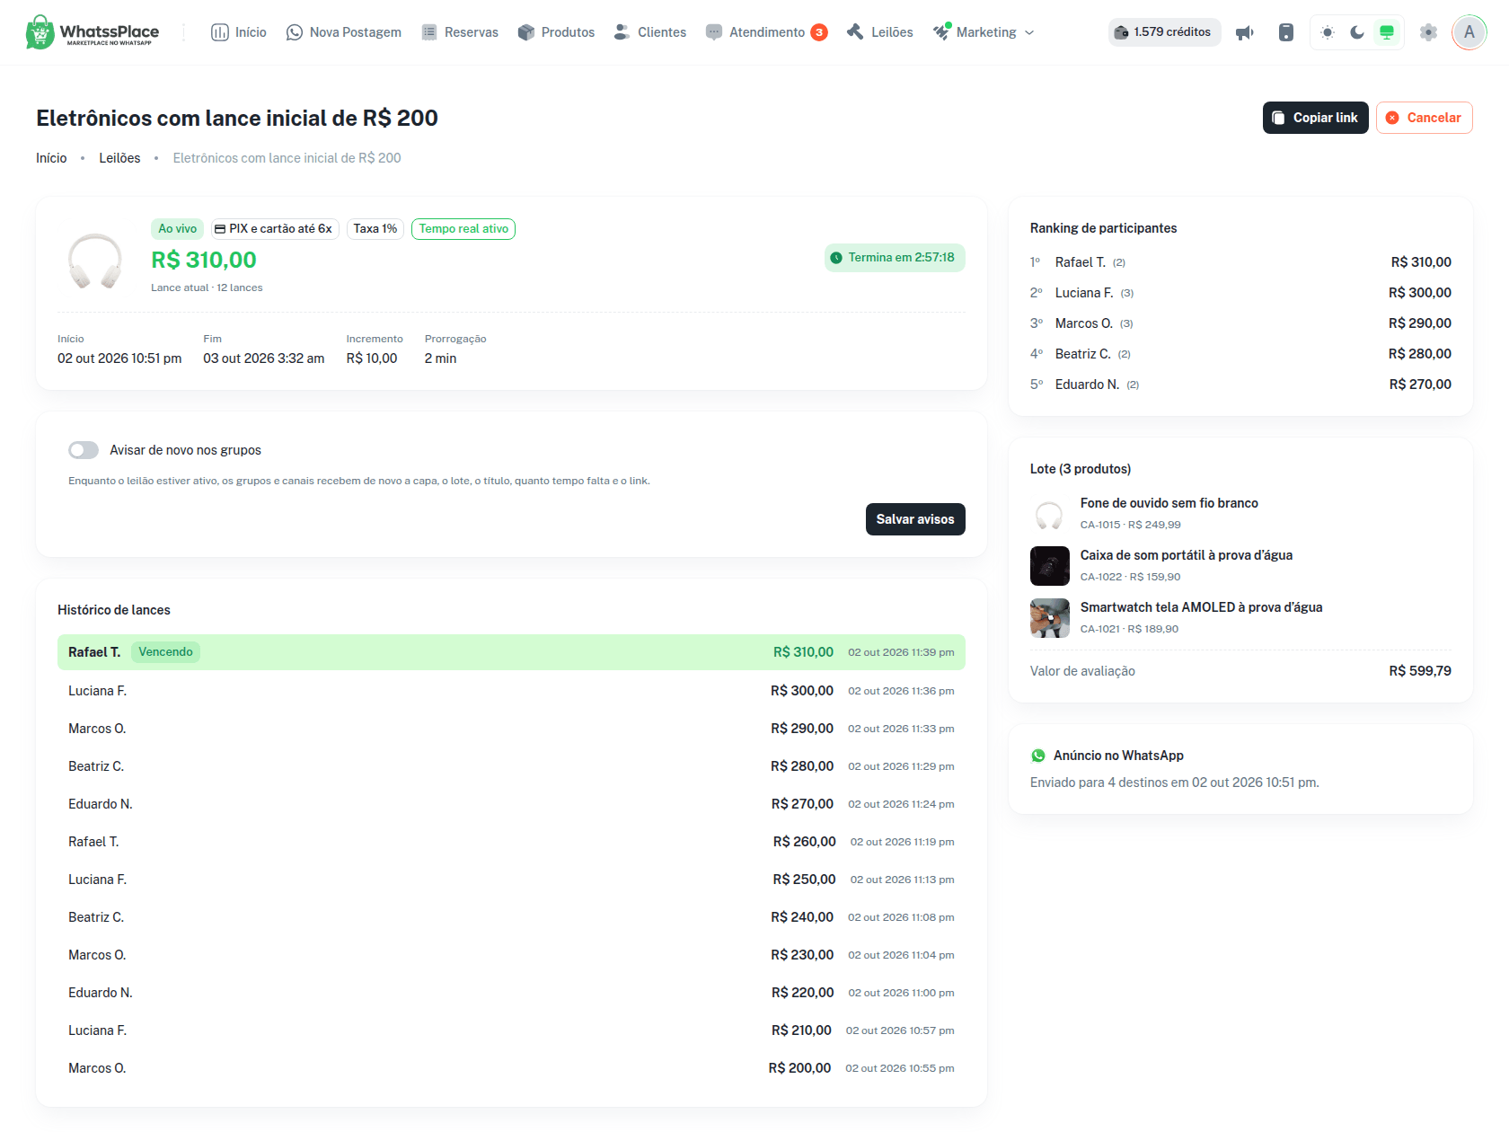Image resolution: width=1509 pixels, height=1132 pixels.
Task: Click product name 'Smartwatch tela AMOLED à prova d'água'
Action: pyautogui.click(x=1201, y=607)
